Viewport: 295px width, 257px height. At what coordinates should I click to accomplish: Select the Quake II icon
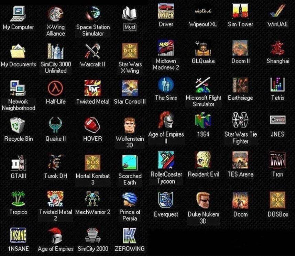55,125
